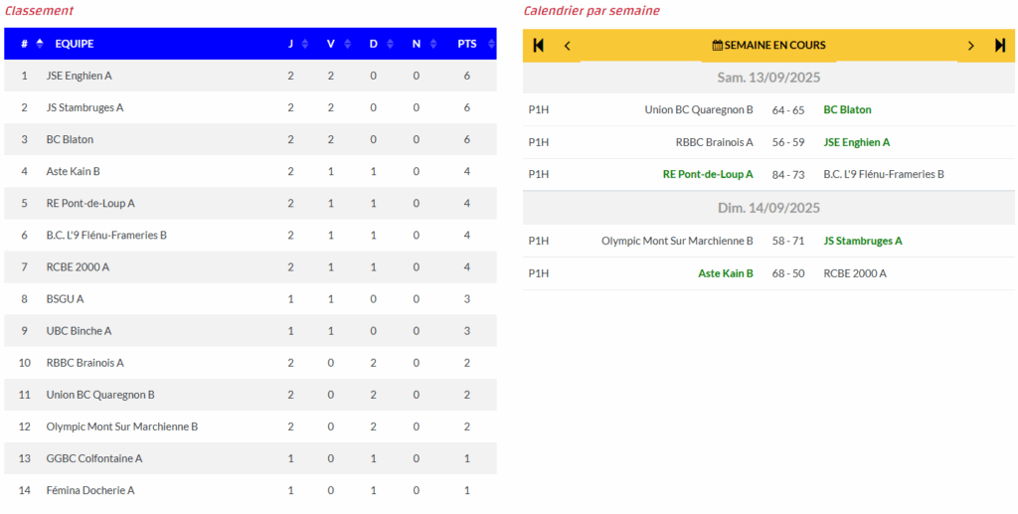The width and height of the screenshot is (1018, 514).
Task: Sort by J column sort arrows
Action: coord(305,44)
